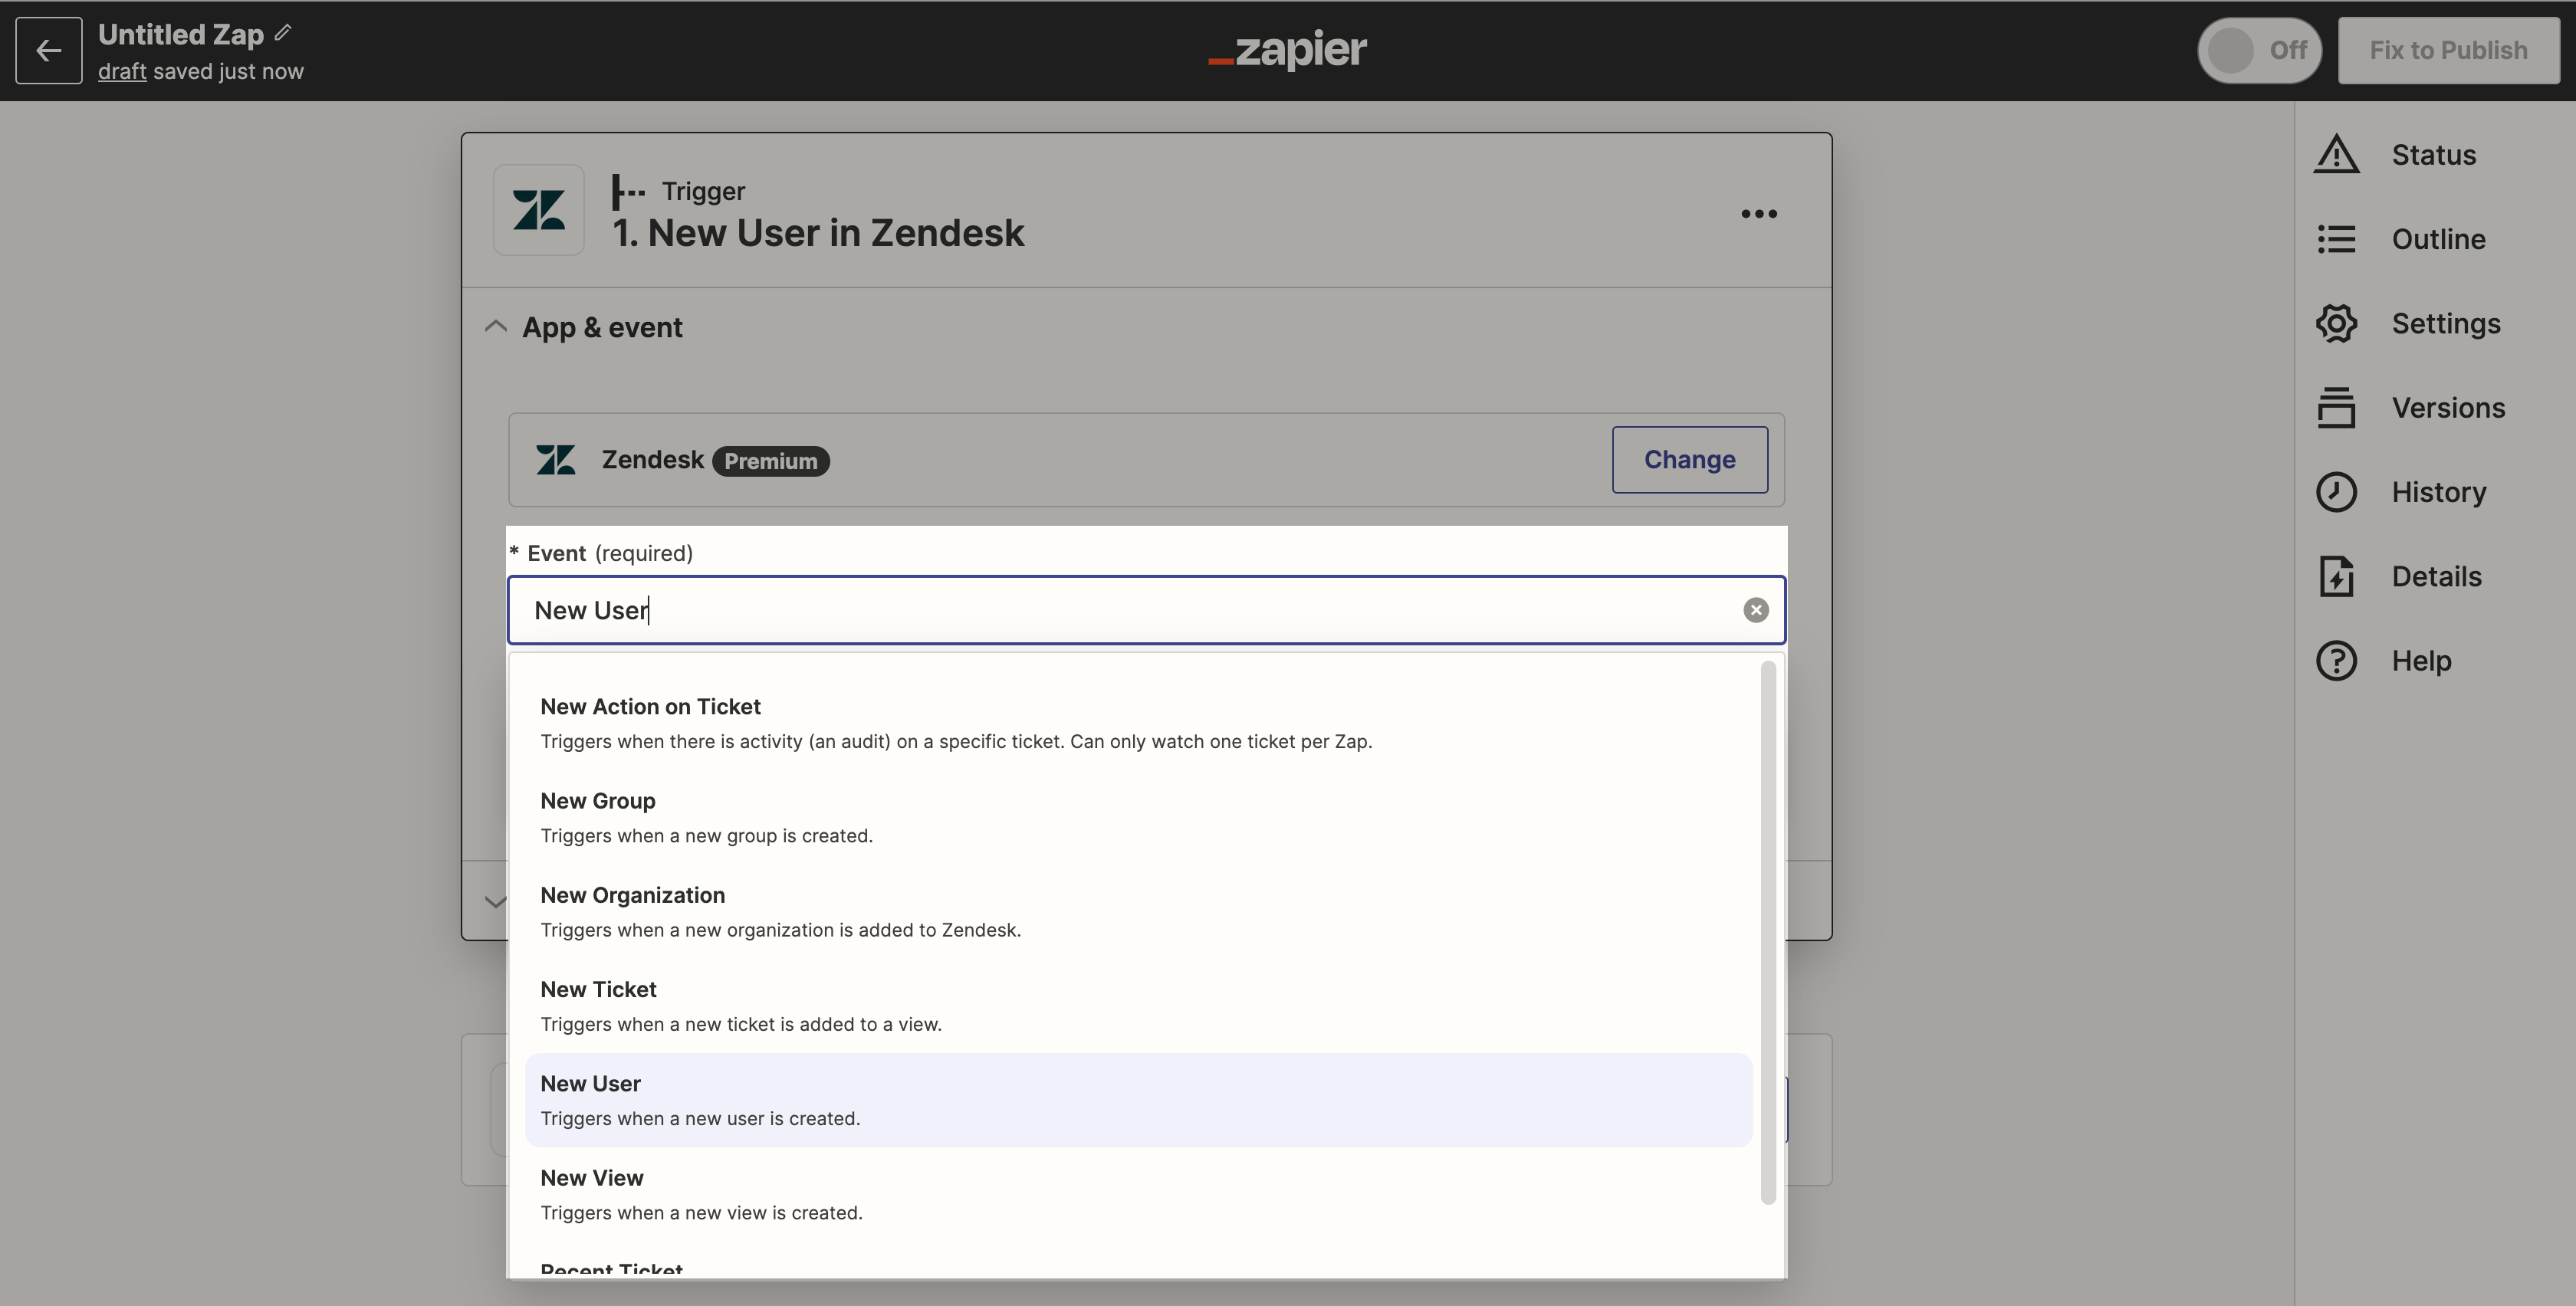Open the Details file icon
The width and height of the screenshot is (2576, 1306).
coord(2336,577)
